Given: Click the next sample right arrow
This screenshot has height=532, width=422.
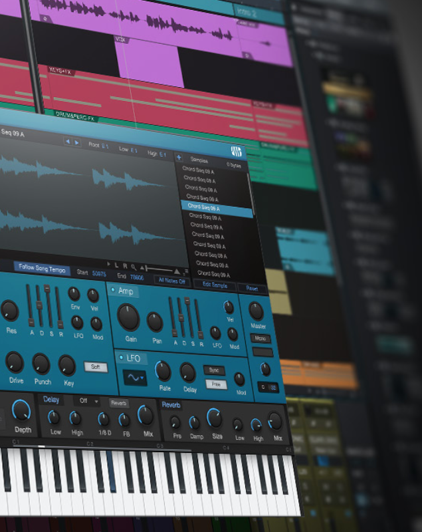Looking at the screenshot, I should coord(77,142).
